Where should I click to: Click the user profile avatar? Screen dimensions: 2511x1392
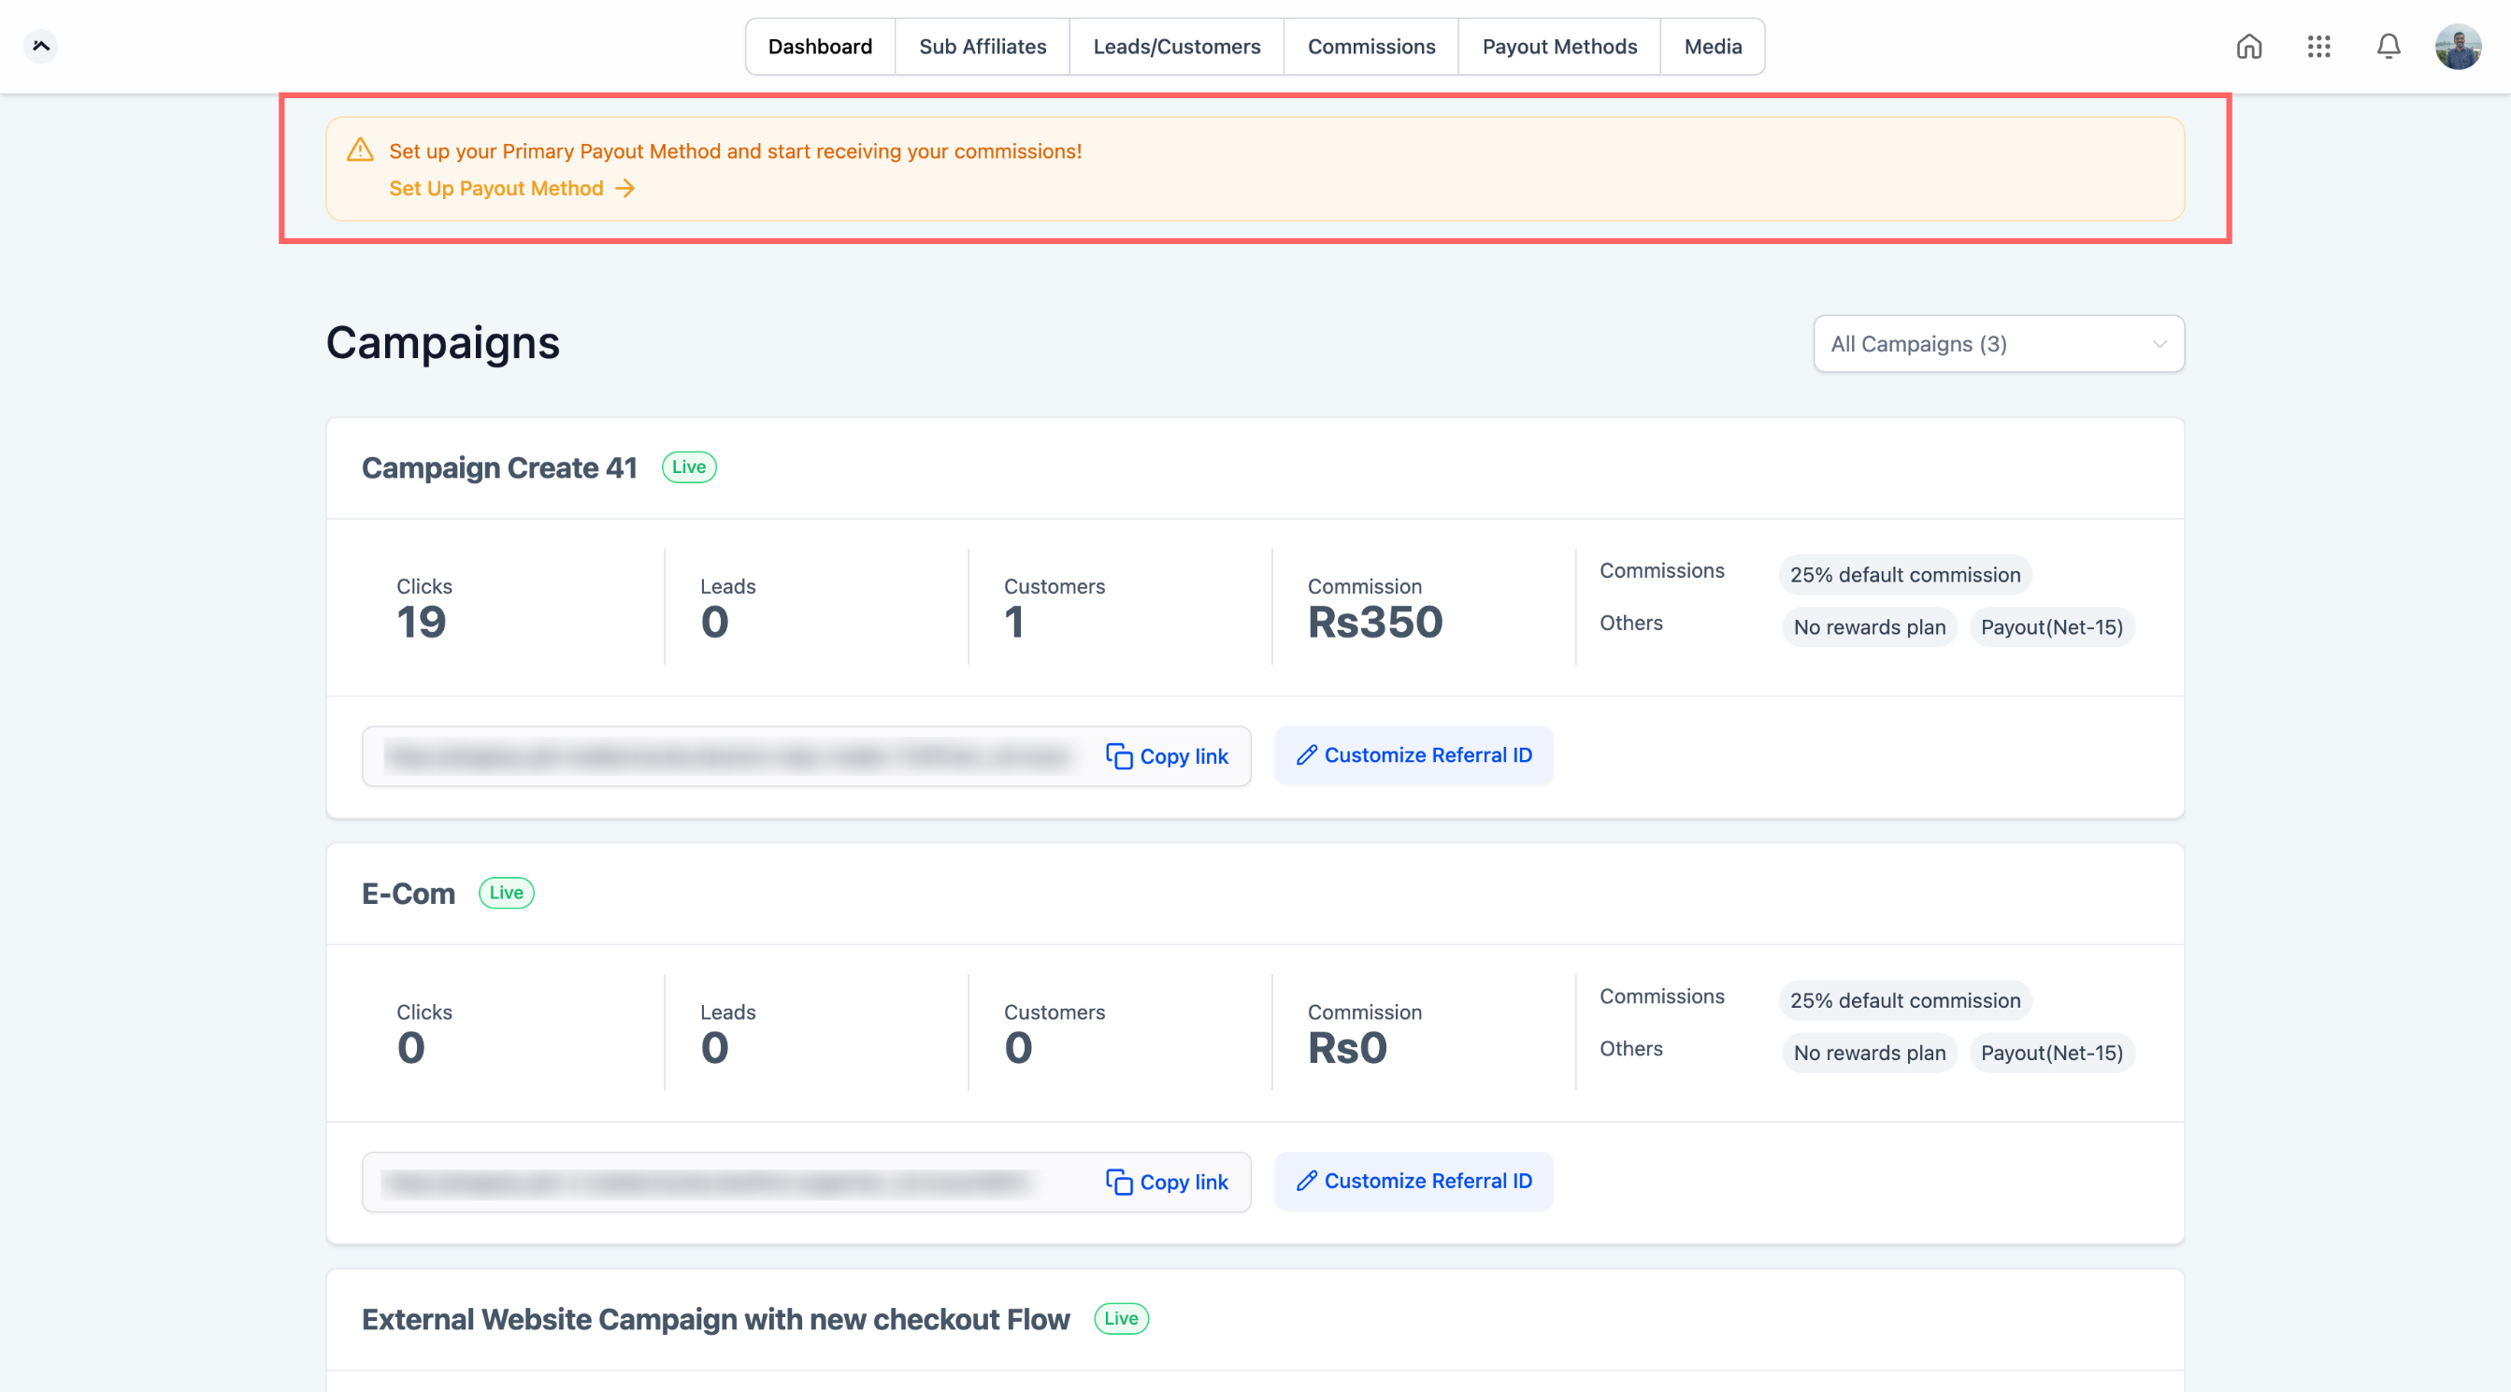tap(2458, 47)
